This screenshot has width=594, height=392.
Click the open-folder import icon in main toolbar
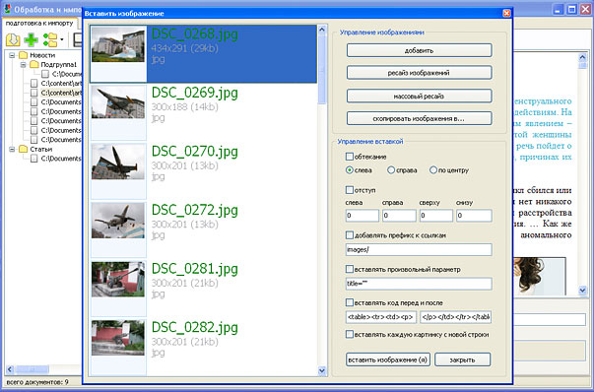(13, 39)
